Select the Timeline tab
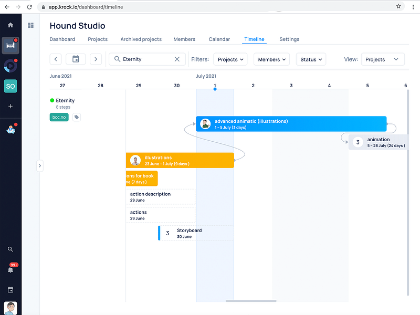This screenshot has height=315, width=420. click(254, 39)
